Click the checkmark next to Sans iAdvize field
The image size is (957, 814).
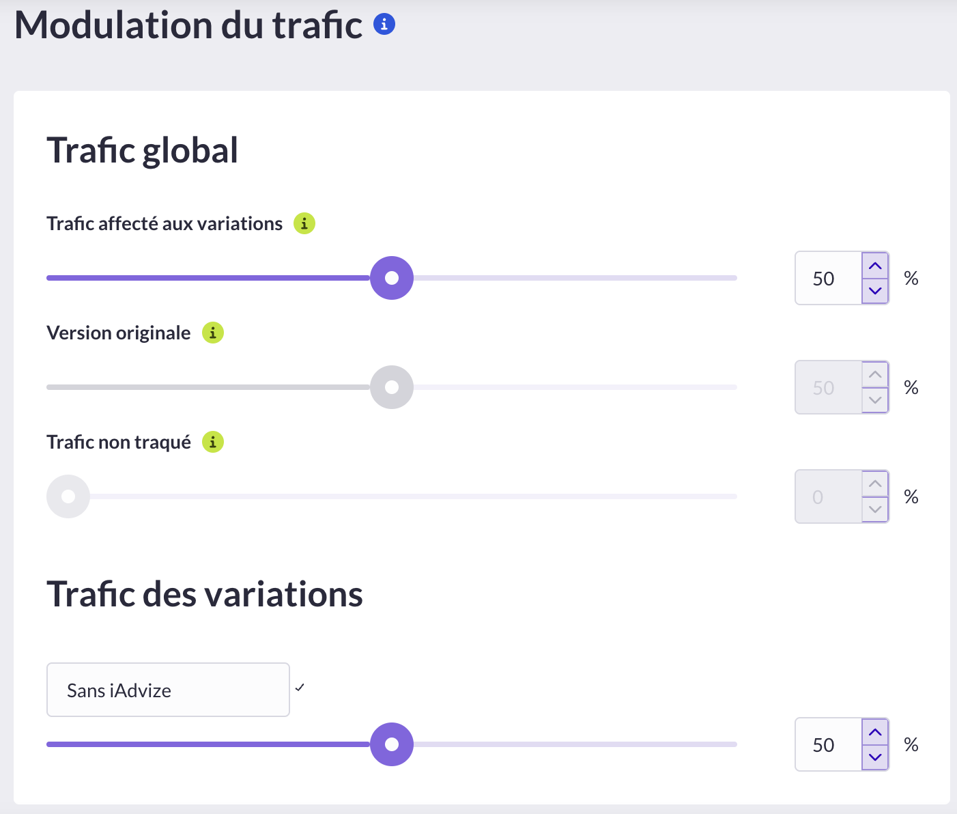tap(300, 688)
